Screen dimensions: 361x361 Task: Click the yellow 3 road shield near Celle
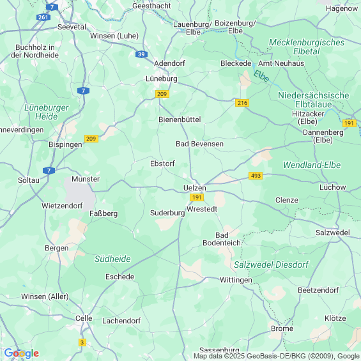pyautogui.click(x=82, y=342)
